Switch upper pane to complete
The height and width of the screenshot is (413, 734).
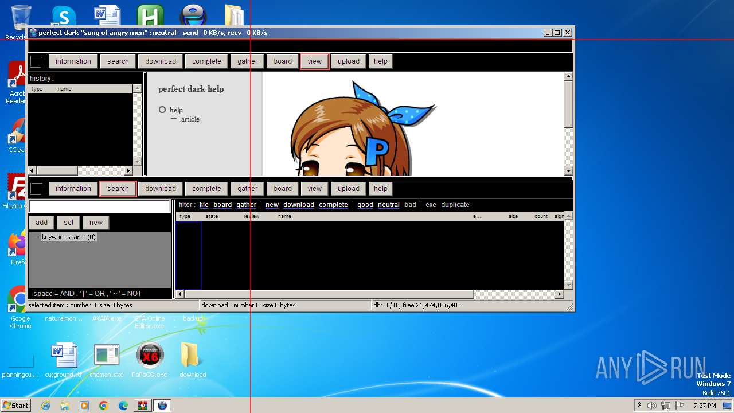coord(206,61)
